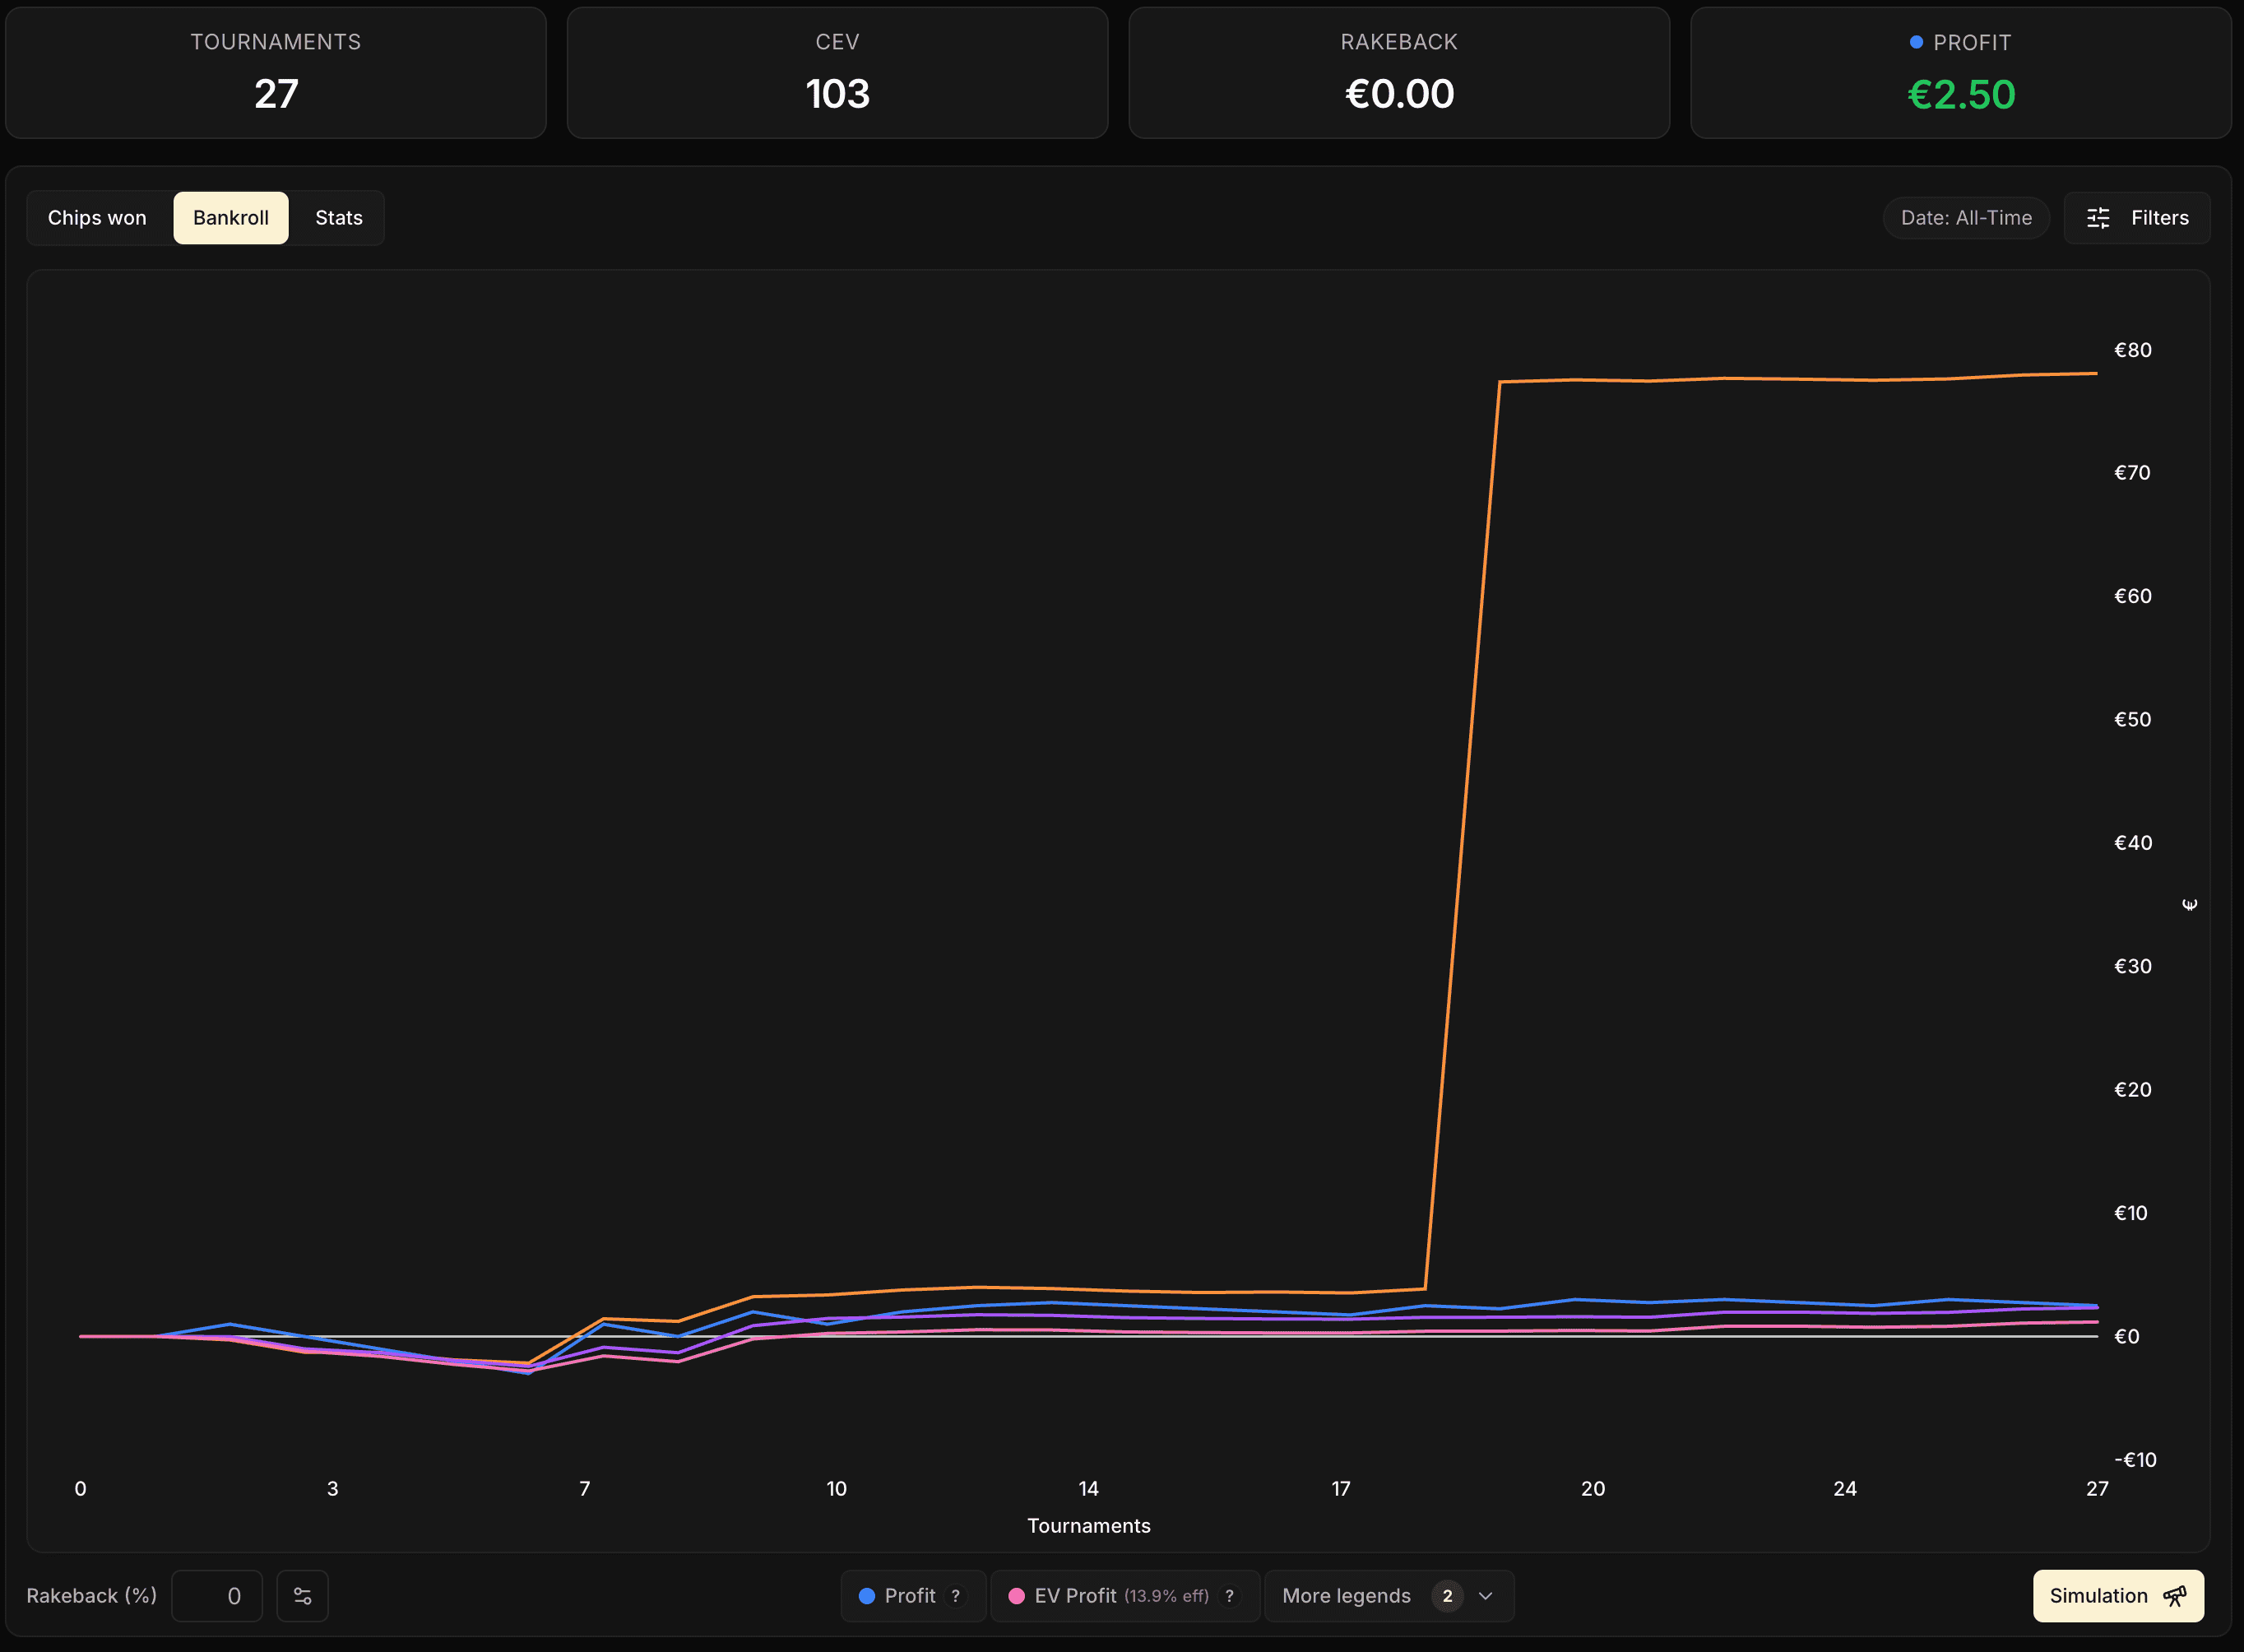Image resolution: width=2244 pixels, height=1652 pixels.
Task: Click the question mark beside EV Profit legend
Action: pos(1230,1596)
